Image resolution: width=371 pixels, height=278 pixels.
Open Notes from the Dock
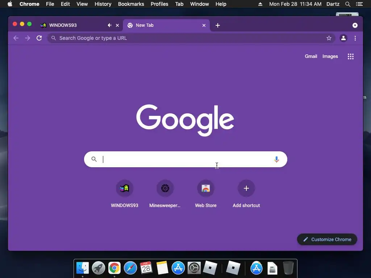[162, 268]
